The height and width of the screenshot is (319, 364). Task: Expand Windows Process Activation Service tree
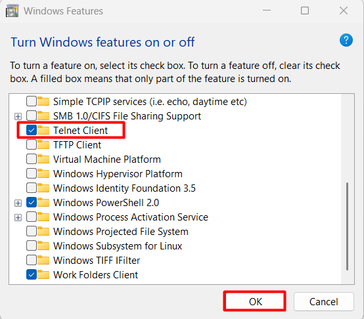(18, 217)
